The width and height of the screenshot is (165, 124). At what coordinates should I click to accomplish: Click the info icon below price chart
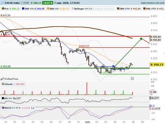(132, 79)
